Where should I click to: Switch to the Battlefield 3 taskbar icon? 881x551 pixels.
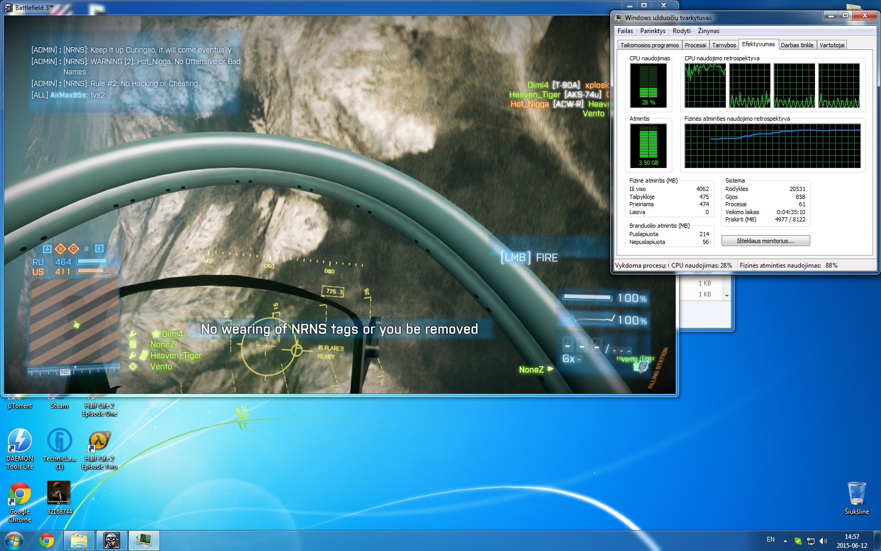112,541
